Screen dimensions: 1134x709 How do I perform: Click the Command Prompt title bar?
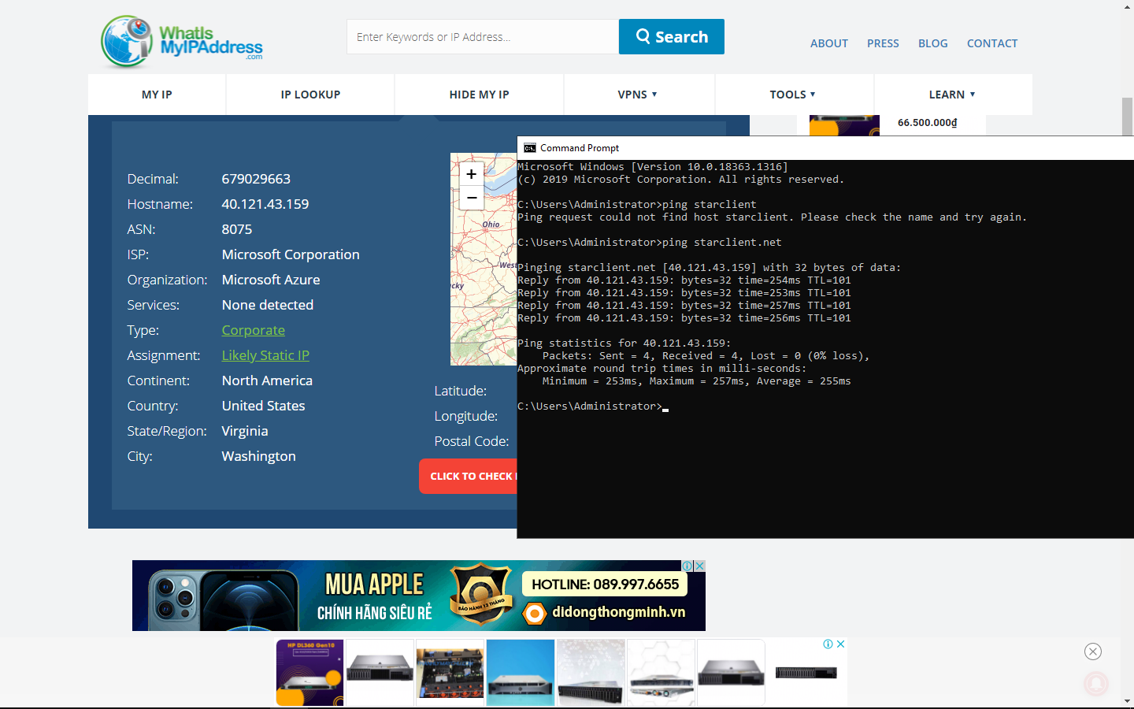point(825,148)
